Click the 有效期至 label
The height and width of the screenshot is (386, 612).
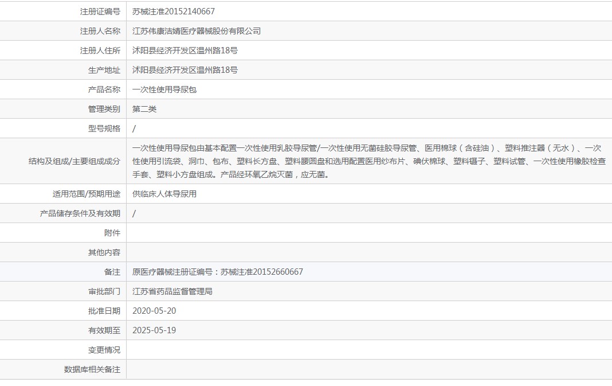104,330
